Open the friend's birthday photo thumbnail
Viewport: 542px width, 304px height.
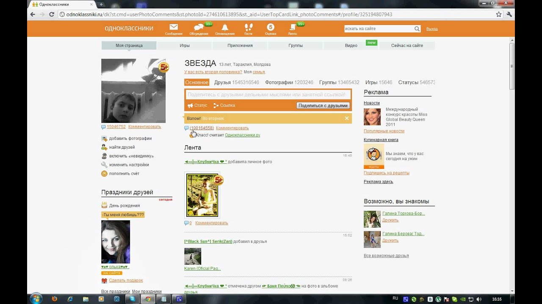pos(116,242)
